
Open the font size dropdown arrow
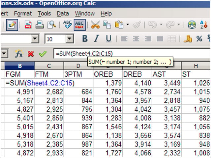tap(70, 39)
